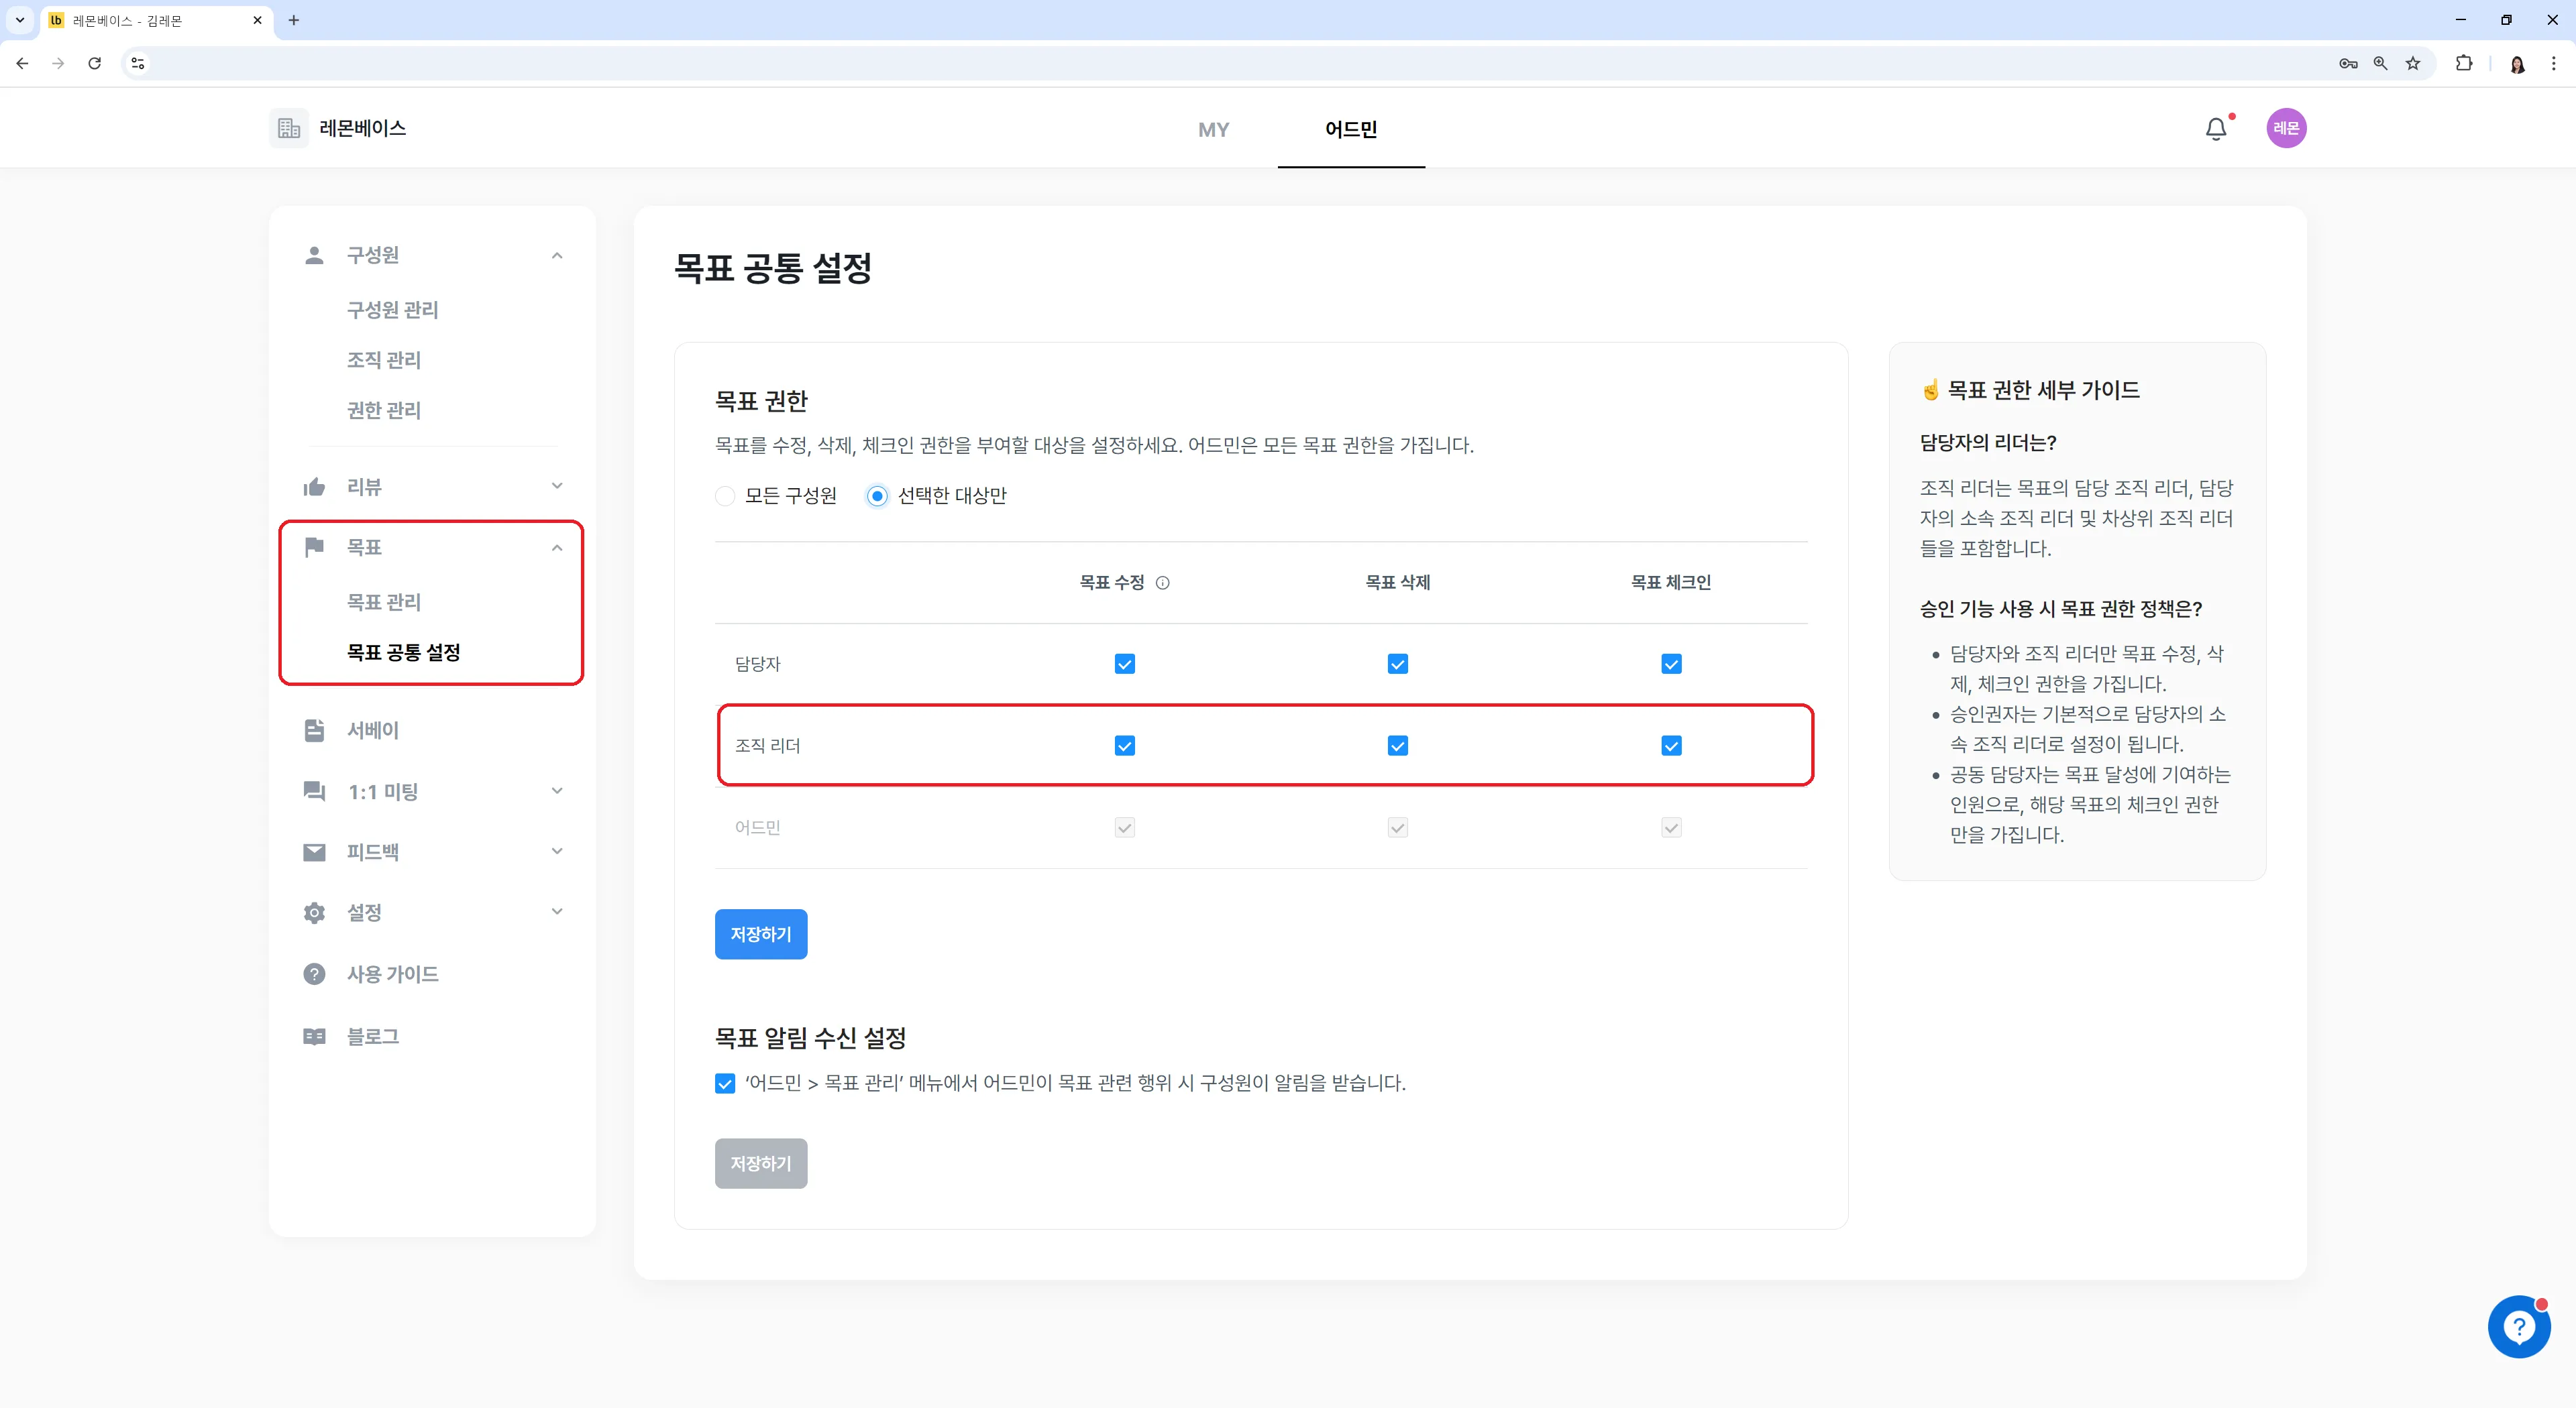
Task: Uncheck 담당자 목표 삭제 checkbox
Action: point(1397,664)
